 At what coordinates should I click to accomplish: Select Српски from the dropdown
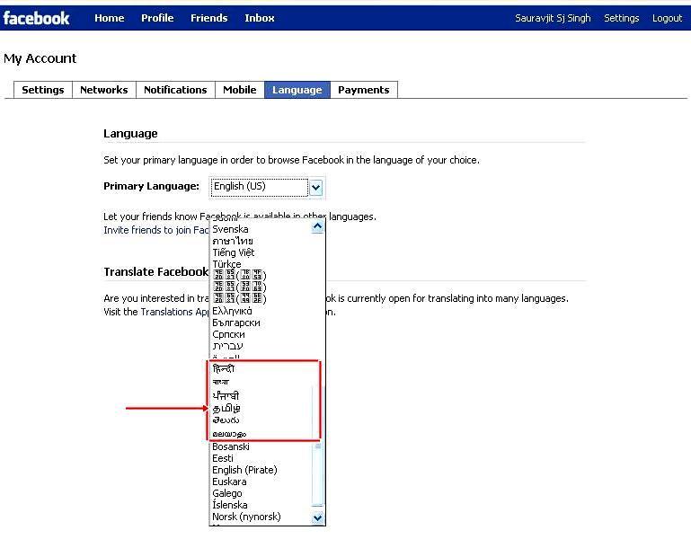(x=229, y=334)
